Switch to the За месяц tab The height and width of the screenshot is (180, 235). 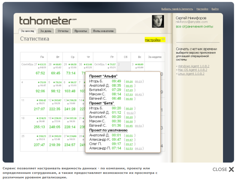(x=28, y=31)
